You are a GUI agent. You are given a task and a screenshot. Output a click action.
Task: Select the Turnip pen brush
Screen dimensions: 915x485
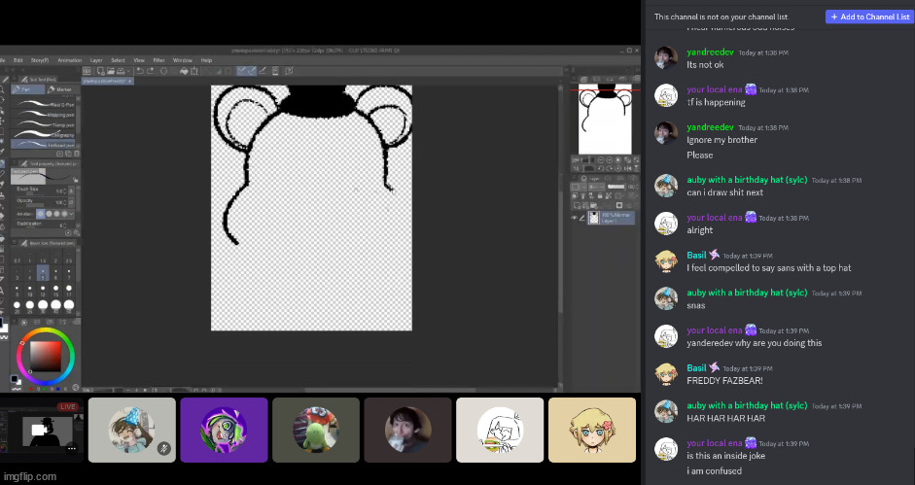pyautogui.click(x=45, y=124)
